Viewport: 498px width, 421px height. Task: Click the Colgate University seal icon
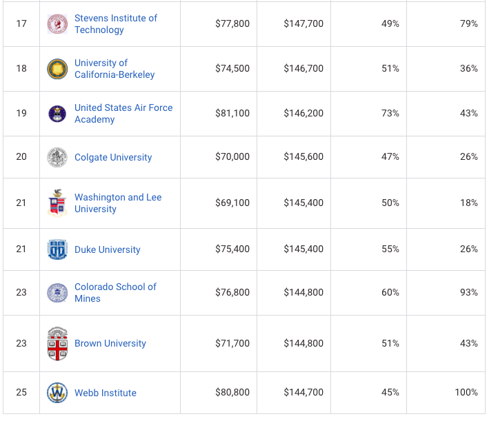(57, 158)
